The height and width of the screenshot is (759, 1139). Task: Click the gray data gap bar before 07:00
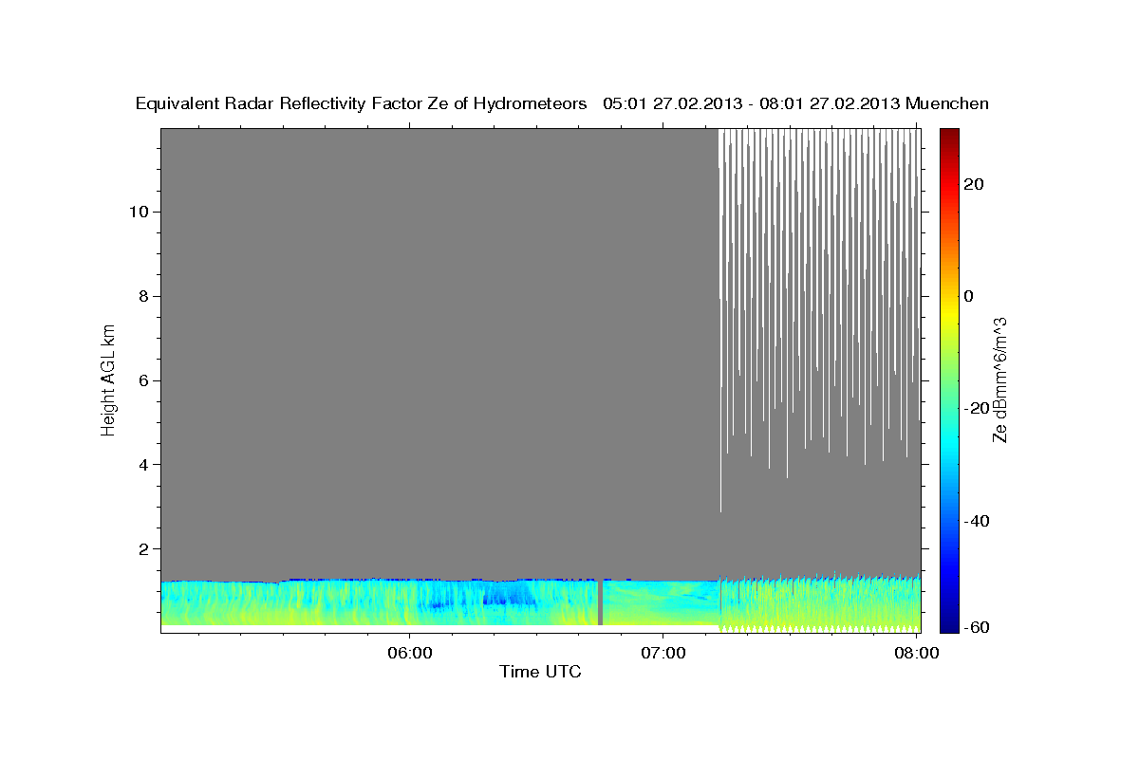tap(600, 602)
